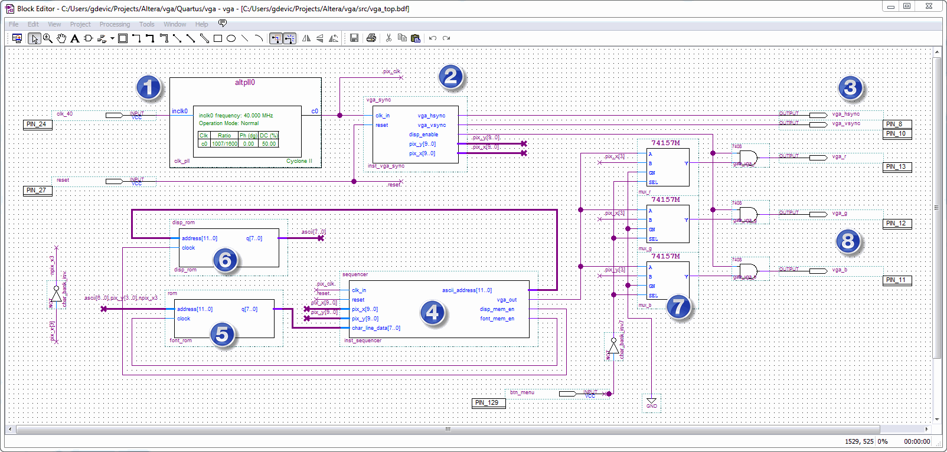
Task: Pick the Arc drawing tool
Action: click(259, 38)
